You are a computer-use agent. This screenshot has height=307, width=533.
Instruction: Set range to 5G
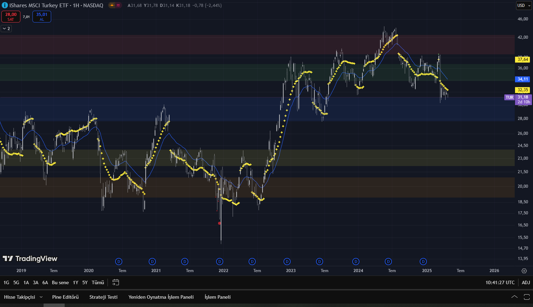tap(16, 282)
